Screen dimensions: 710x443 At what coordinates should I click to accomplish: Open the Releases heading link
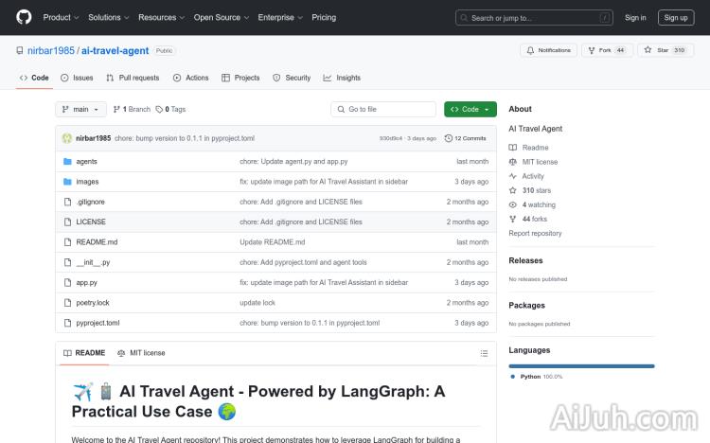(x=525, y=260)
